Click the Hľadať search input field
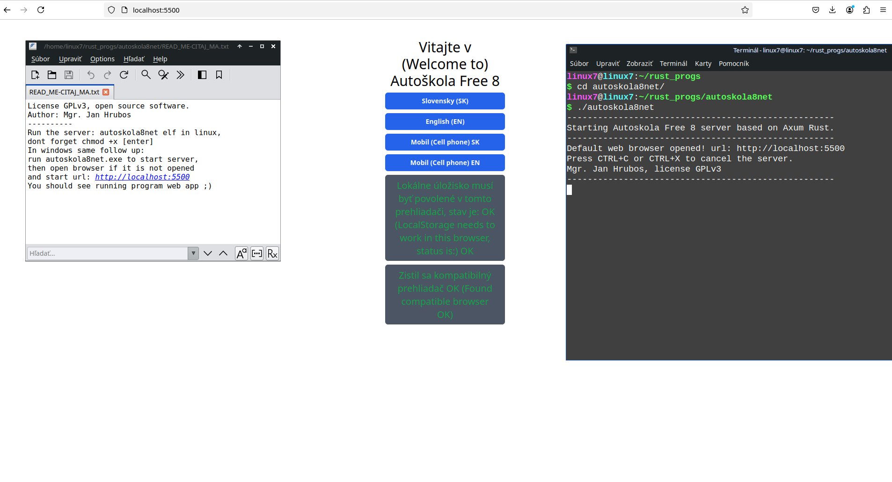Image resolution: width=892 pixels, height=482 pixels. tap(108, 253)
